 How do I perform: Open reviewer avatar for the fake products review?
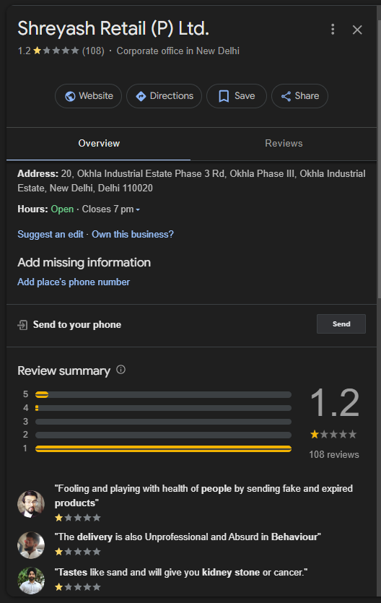31,504
